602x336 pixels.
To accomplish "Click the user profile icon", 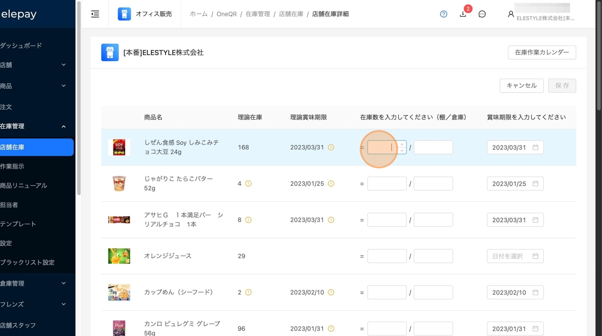I will [511, 14].
